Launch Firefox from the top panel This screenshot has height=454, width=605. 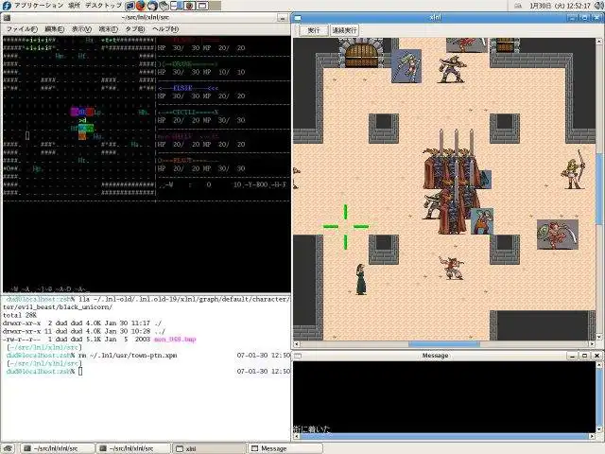(141, 6)
